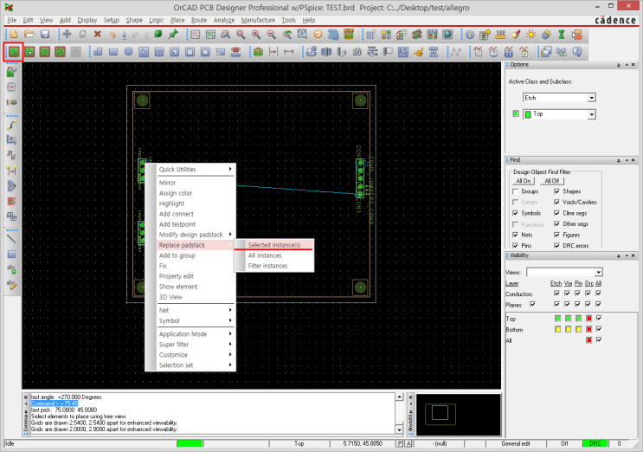
Task: Click the yellow Bottom Etch color swatch
Action: coord(556,330)
